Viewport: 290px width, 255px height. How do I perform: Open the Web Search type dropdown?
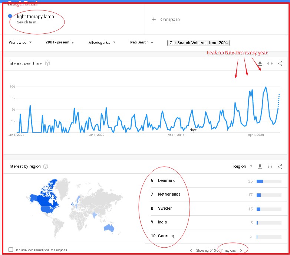(141, 42)
